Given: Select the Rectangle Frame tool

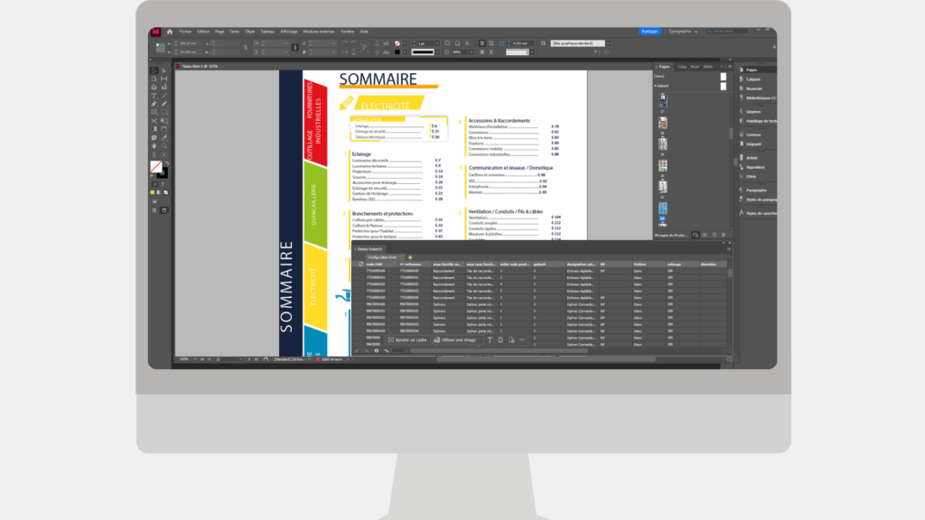Looking at the screenshot, I should point(154,112).
